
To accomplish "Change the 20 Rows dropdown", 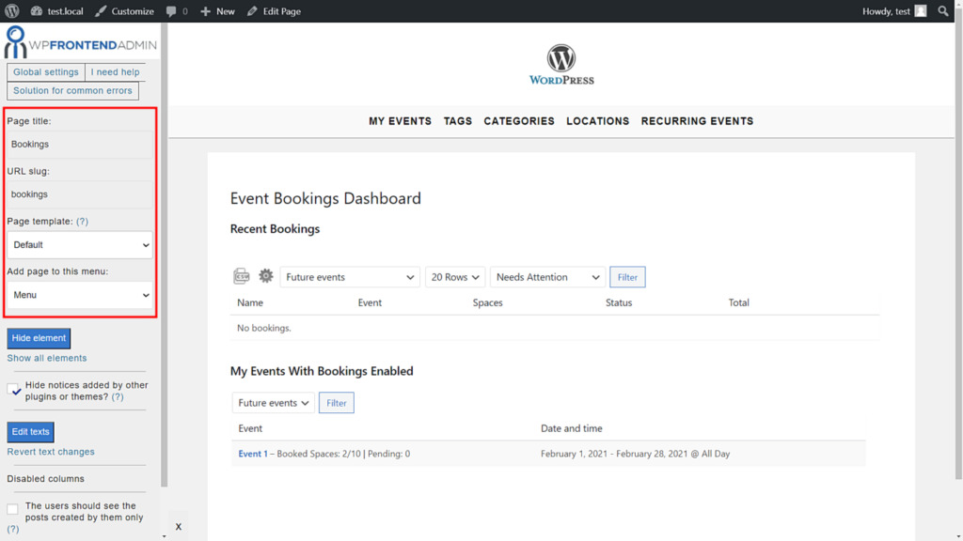I will [x=454, y=276].
